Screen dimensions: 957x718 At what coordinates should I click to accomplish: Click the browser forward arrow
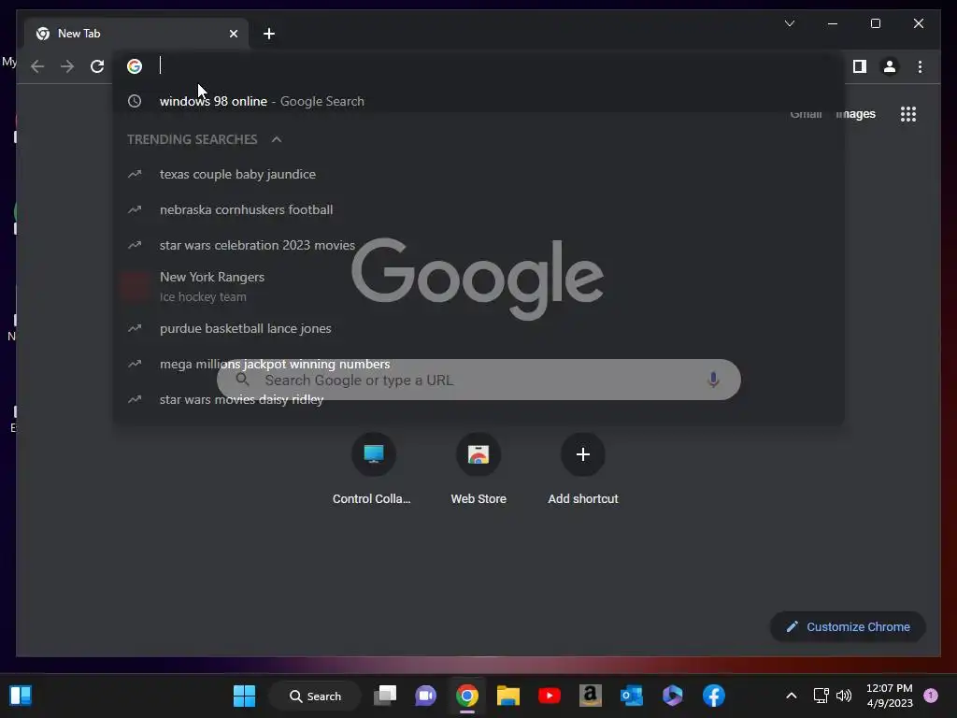tap(67, 66)
